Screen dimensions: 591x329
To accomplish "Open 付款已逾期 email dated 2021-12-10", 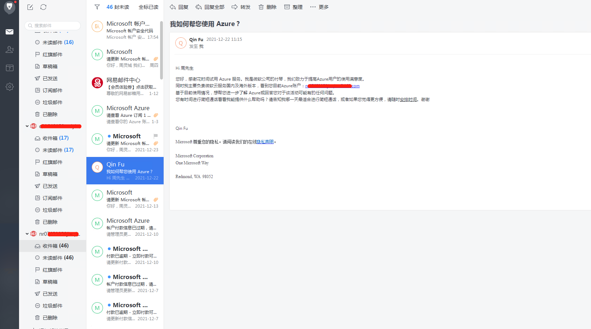I will [125, 255].
